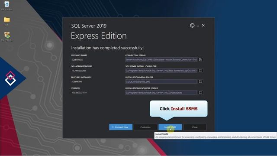Image resolution: width=277 pixels, height=156 pixels.
Task: Open the SQL Server install log folder icon
Action: [x=200, y=71]
